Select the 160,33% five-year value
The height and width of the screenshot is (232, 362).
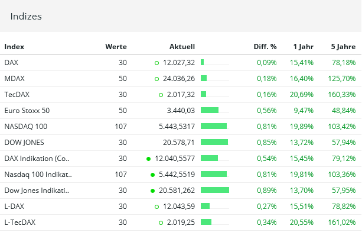pos(342,95)
